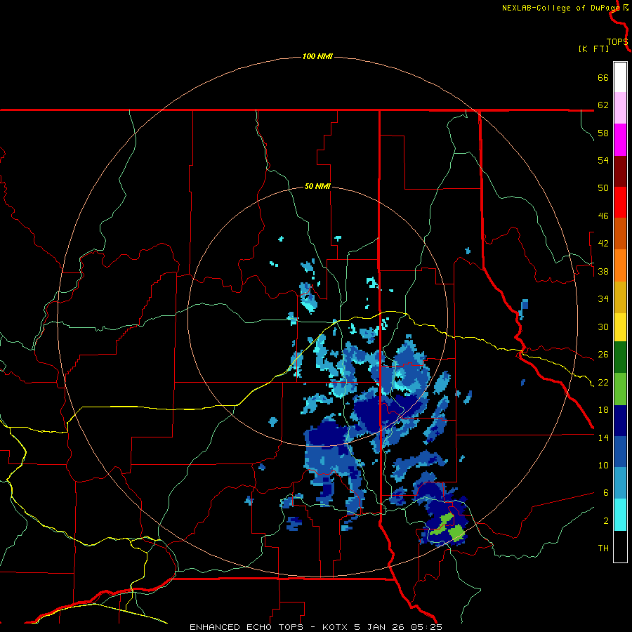The height and width of the screenshot is (632, 632).
Task: Select the 22 legend value
Action: tap(603, 382)
